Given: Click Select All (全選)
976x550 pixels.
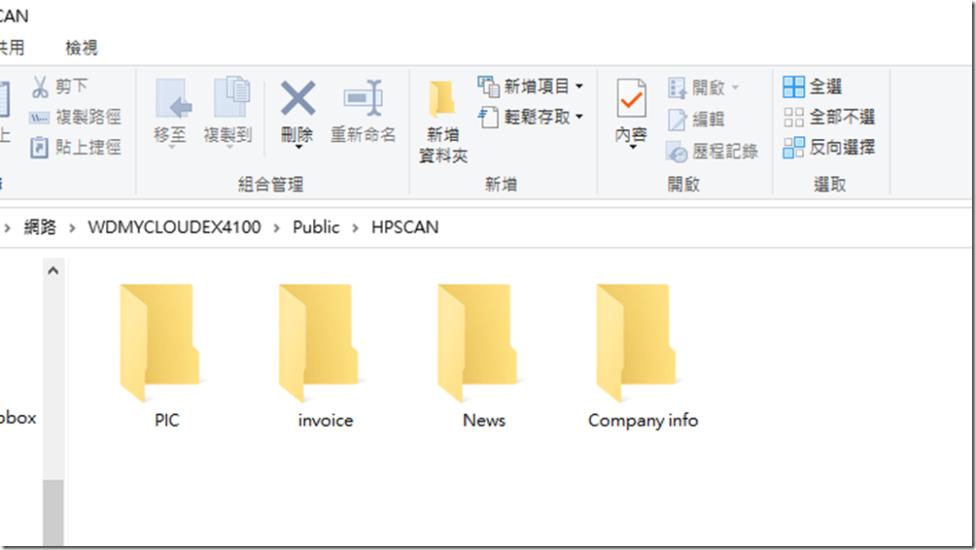Looking at the screenshot, I should tap(813, 86).
